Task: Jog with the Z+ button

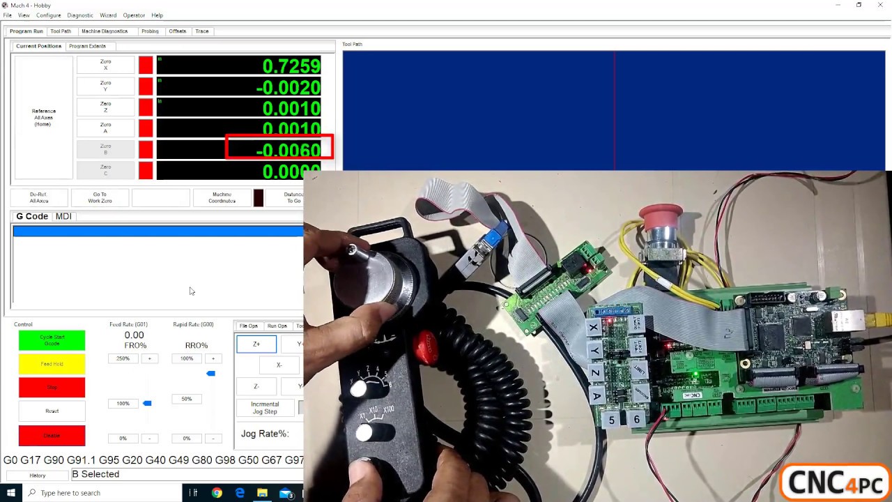Action: (256, 344)
